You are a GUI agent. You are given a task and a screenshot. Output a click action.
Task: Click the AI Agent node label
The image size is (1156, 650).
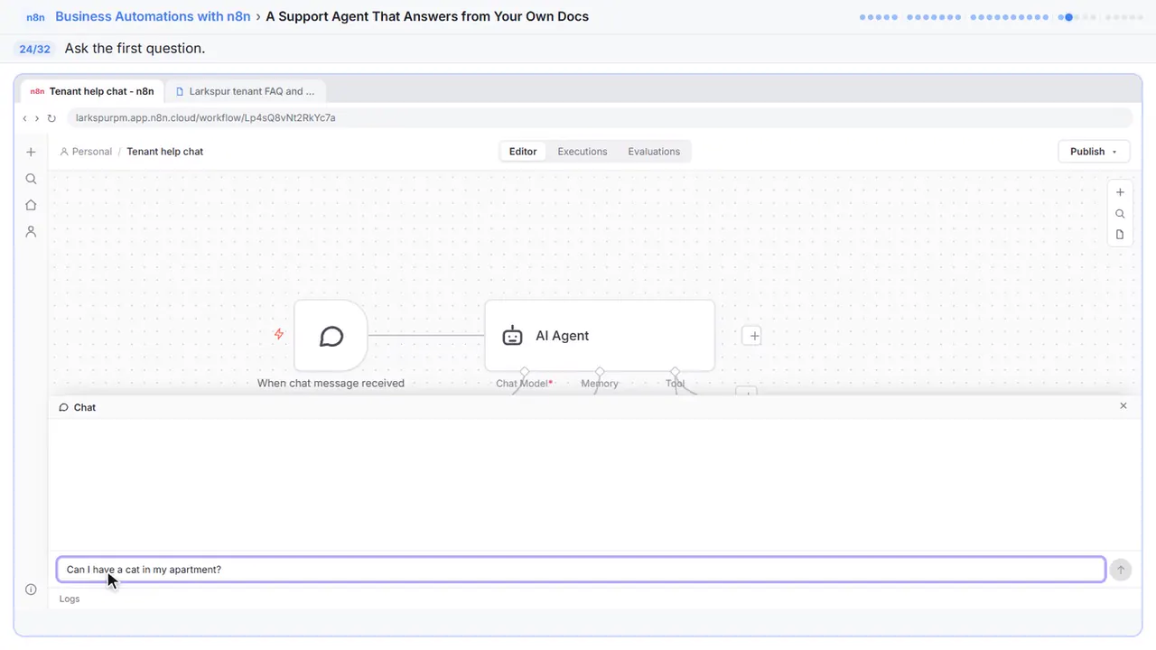(562, 336)
